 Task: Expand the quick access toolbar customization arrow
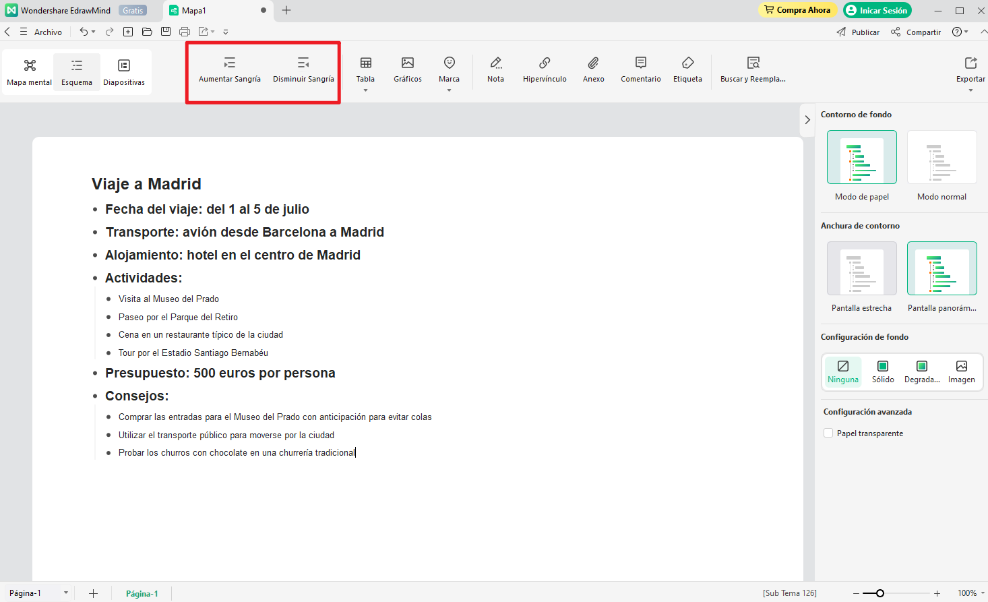coord(226,32)
